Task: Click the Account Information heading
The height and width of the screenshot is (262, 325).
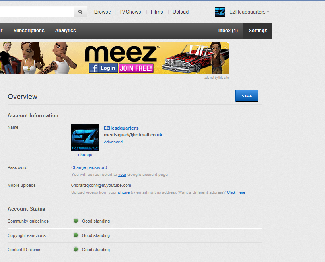Action: tap(33, 115)
